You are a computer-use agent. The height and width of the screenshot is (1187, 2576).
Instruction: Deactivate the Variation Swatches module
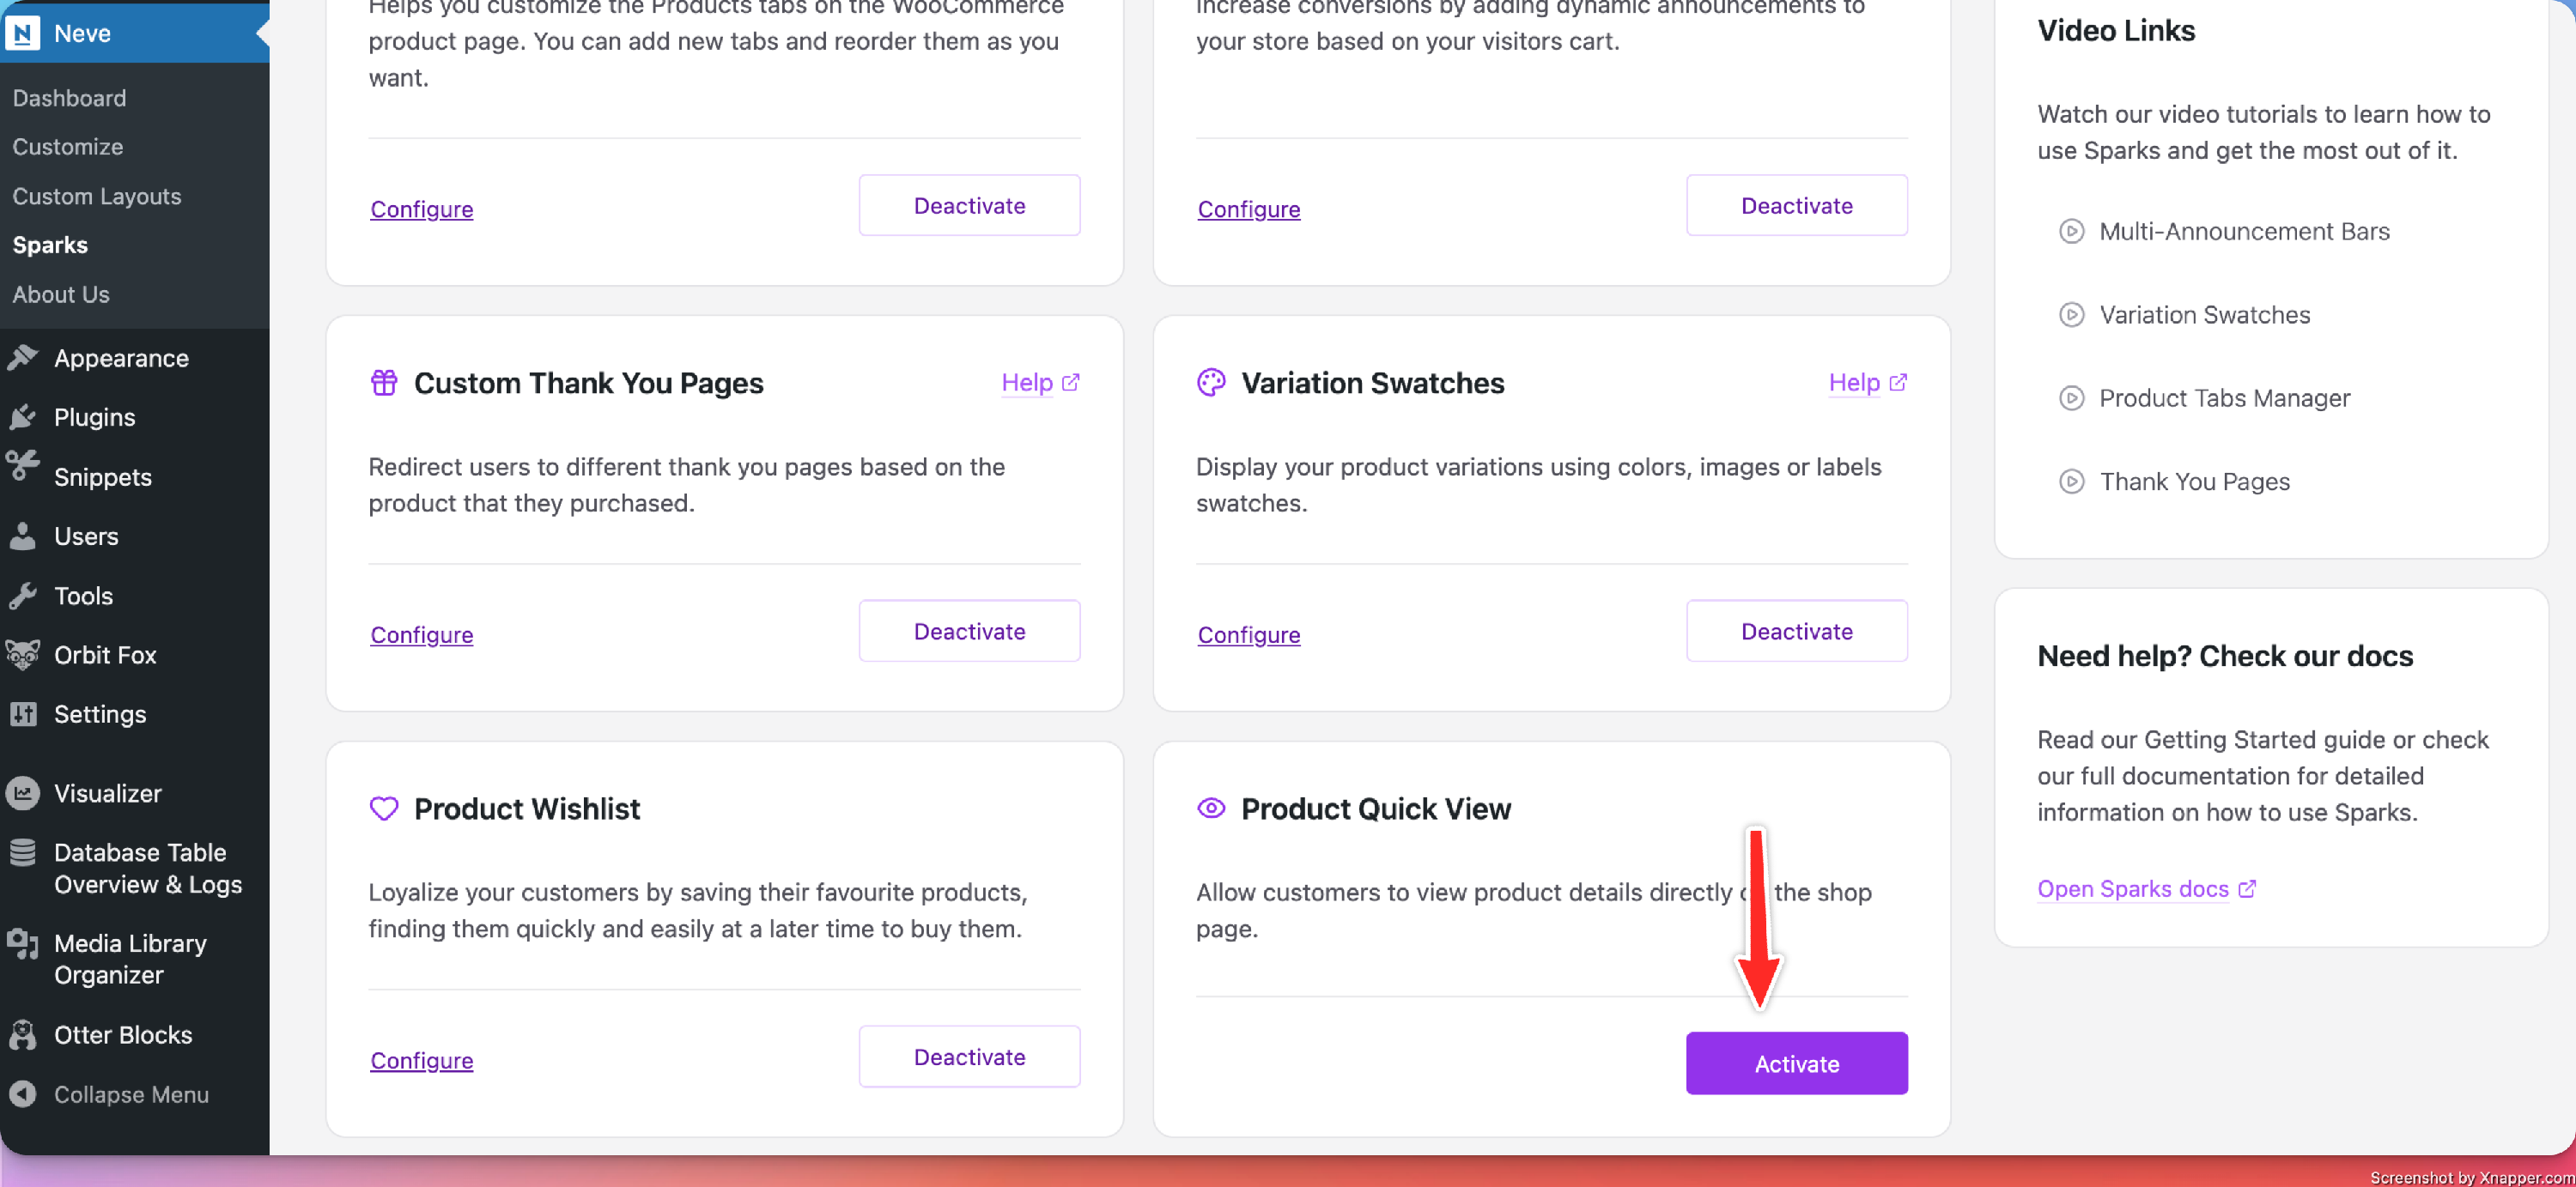coord(1796,632)
